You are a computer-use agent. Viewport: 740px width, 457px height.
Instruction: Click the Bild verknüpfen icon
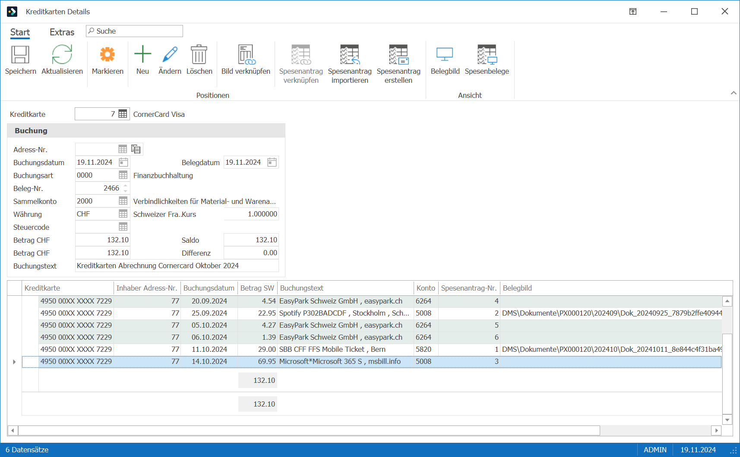(x=246, y=55)
